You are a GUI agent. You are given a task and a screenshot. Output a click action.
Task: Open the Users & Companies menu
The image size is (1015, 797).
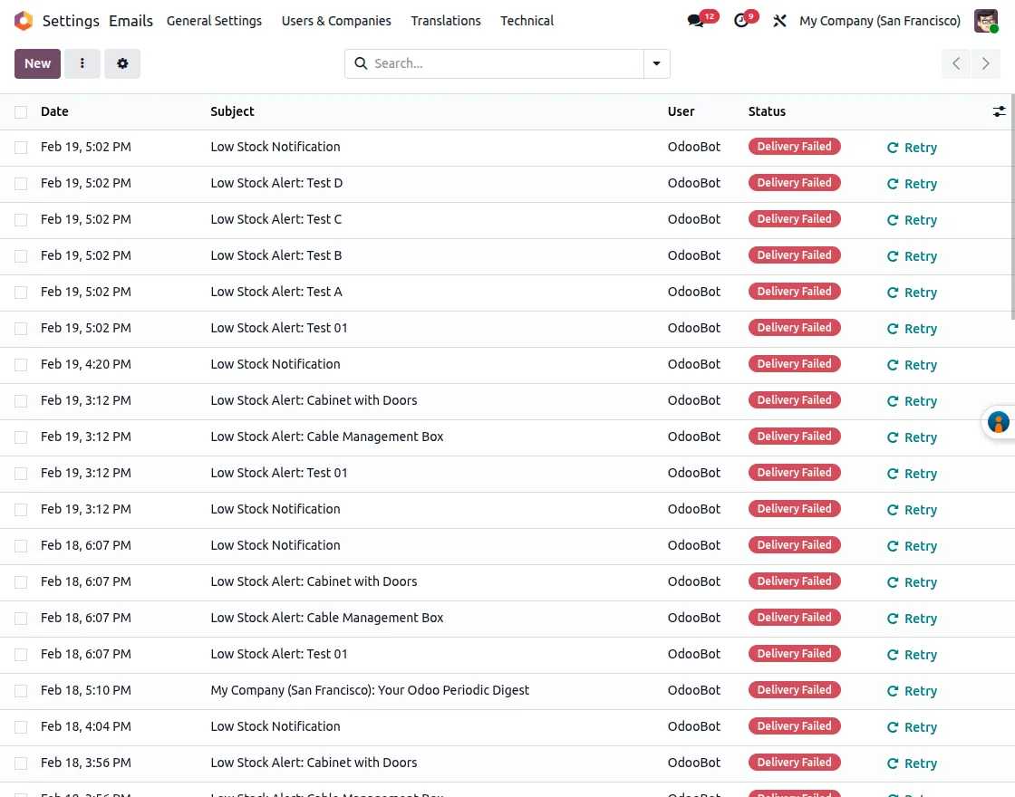(336, 21)
